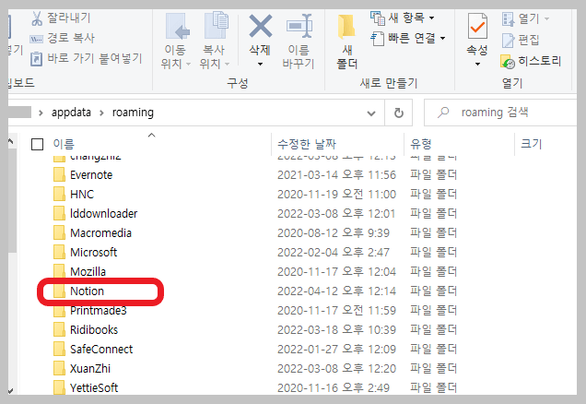586x404 pixels.
Task: Click the Open (열기) icon in ribbon
Action: [x=509, y=18]
